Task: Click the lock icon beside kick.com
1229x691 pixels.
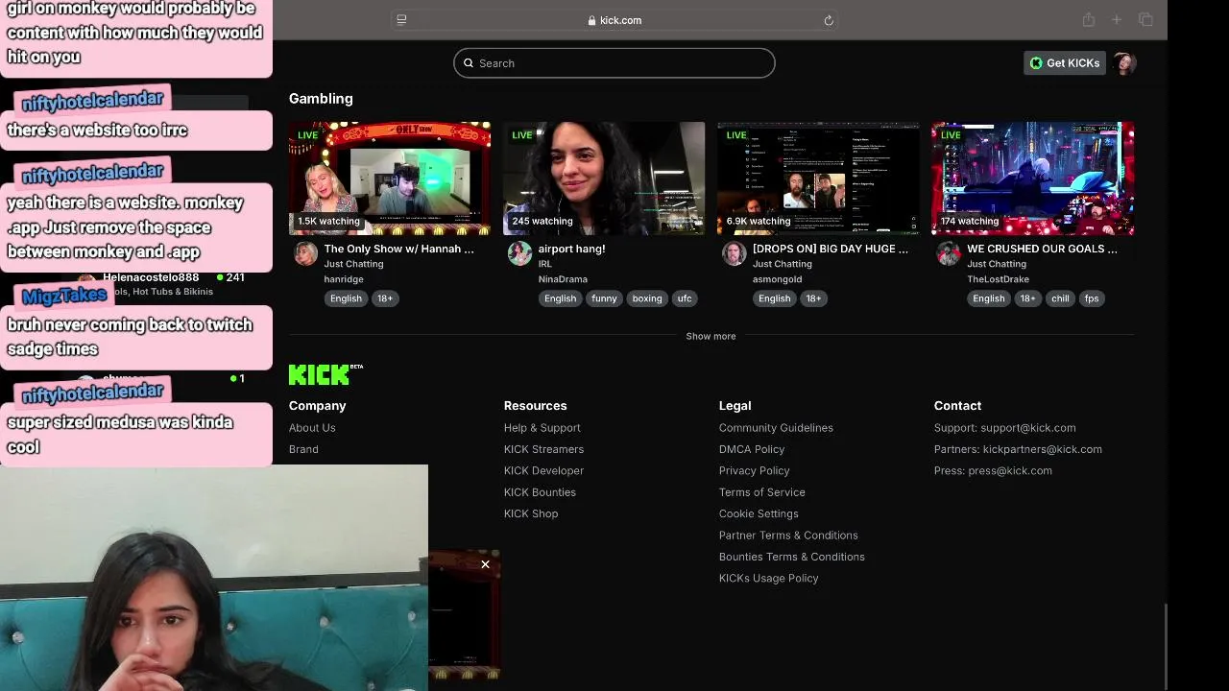Action: coord(592,20)
